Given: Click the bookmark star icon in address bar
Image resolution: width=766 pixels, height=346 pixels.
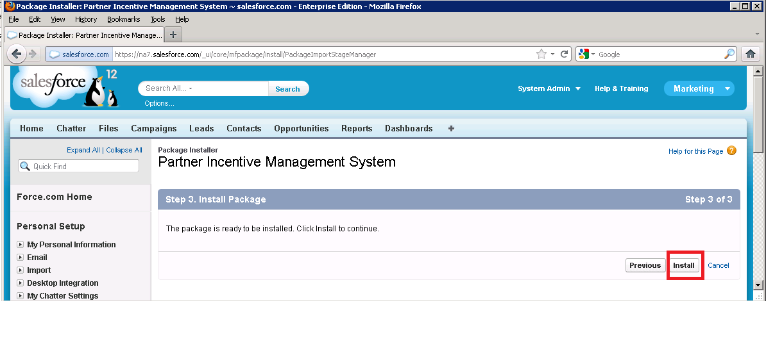Looking at the screenshot, I should tap(541, 54).
